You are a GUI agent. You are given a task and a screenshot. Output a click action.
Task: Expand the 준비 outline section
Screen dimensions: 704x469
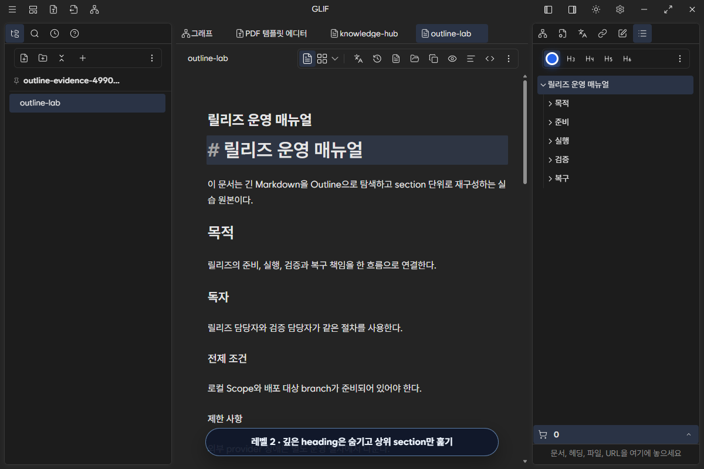click(x=550, y=122)
